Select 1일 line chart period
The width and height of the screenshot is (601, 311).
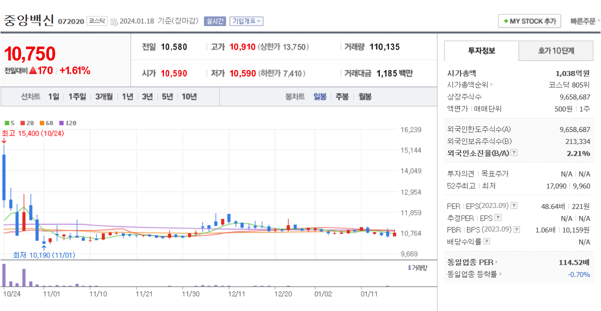(x=53, y=97)
